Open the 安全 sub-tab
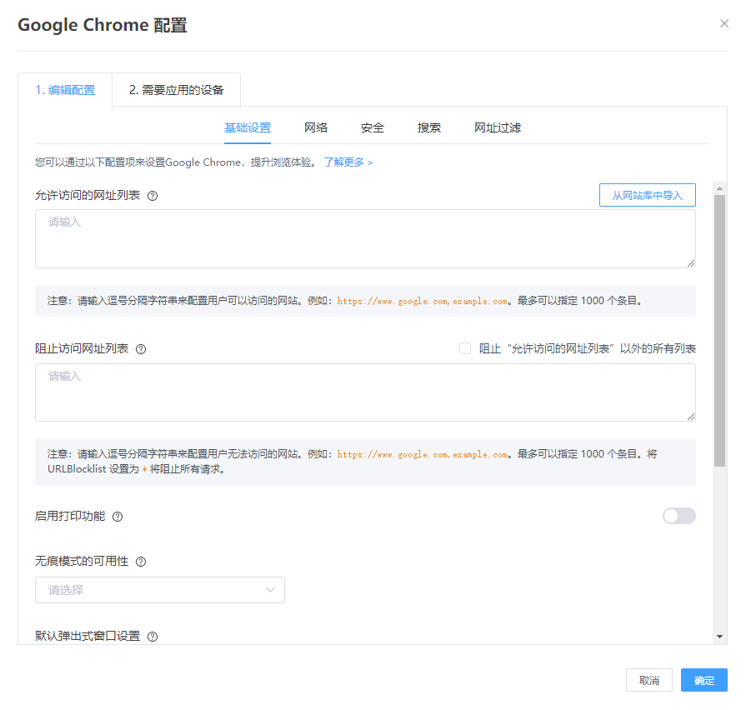Screen dimensions: 746x710 [372, 128]
